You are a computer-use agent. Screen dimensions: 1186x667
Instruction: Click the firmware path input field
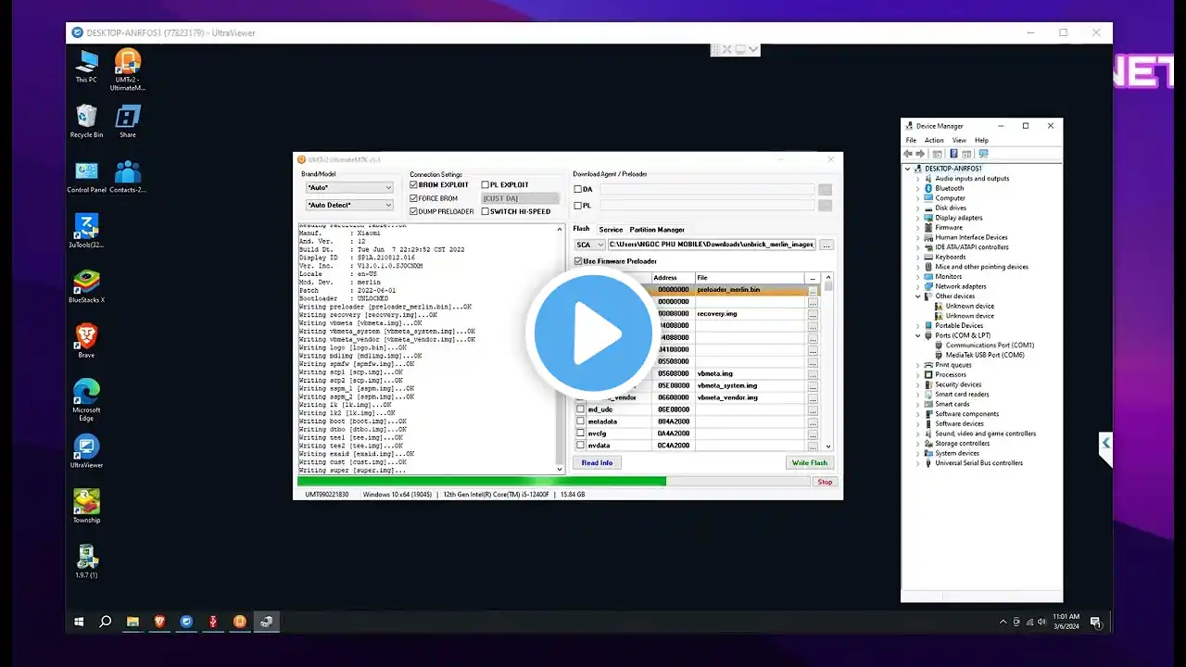(x=712, y=245)
